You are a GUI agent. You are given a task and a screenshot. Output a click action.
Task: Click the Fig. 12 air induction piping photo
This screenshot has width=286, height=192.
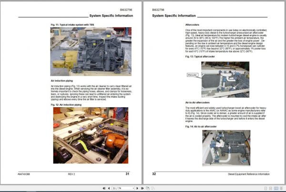click(x=91, y=135)
